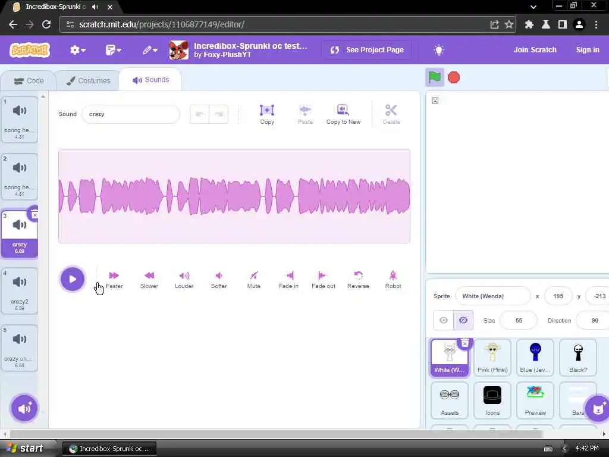
Task: Select the Preview sprite
Action: click(x=535, y=400)
